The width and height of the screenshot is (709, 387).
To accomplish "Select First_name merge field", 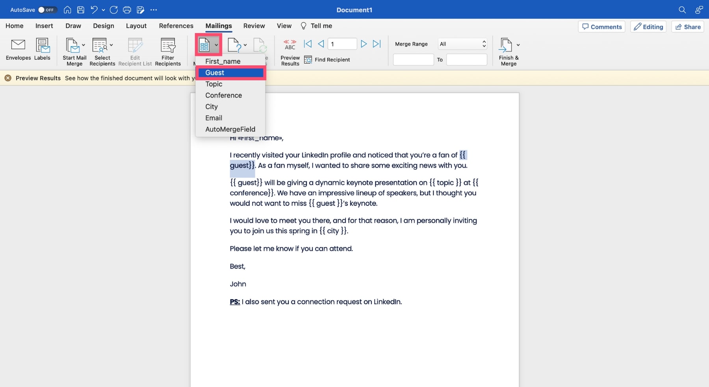I will coord(230,61).
